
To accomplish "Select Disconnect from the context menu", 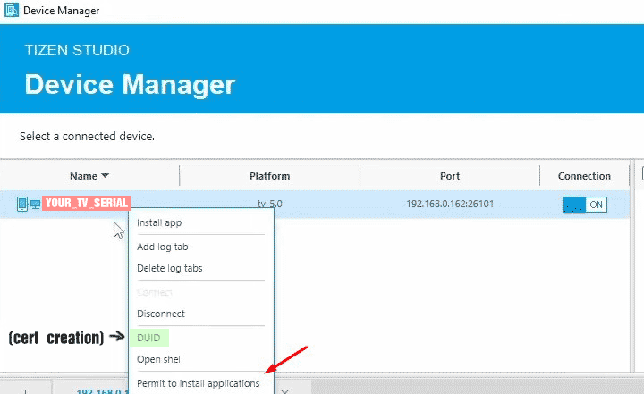I will [160, 314].
